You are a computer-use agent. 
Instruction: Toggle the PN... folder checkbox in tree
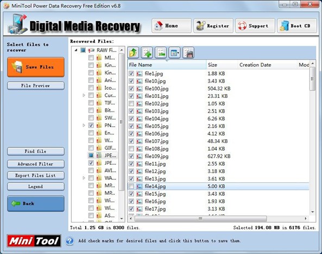click(x=91, y=125)
